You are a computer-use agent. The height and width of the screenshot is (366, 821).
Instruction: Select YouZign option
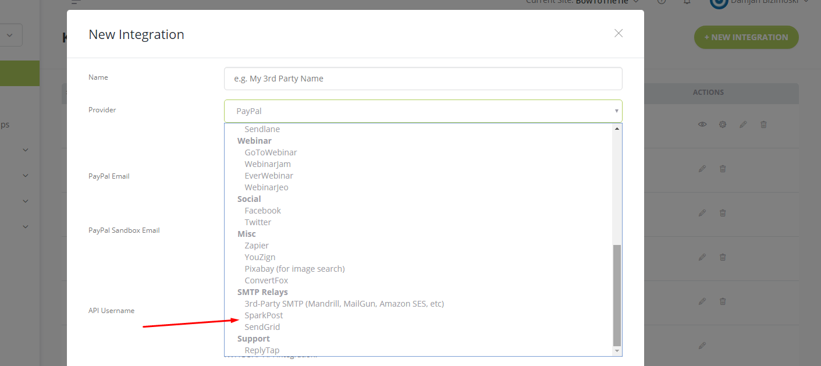point(260,257)
